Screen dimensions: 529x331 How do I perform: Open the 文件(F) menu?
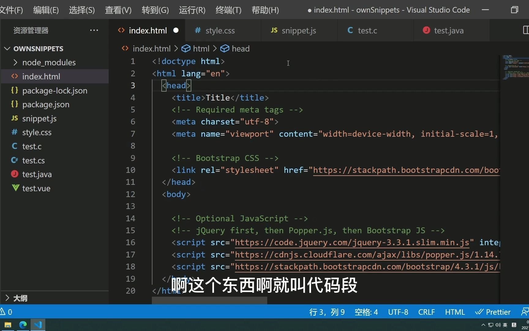pyautogui.click(x=11, y=10)
